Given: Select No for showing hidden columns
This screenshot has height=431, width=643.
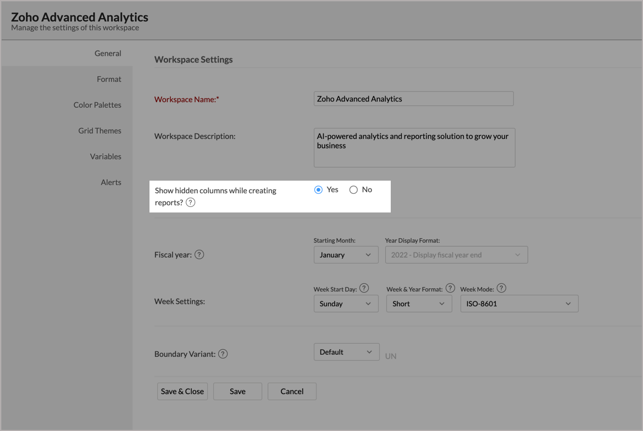Looking at the screenshot, I should (x=353, y=190).
